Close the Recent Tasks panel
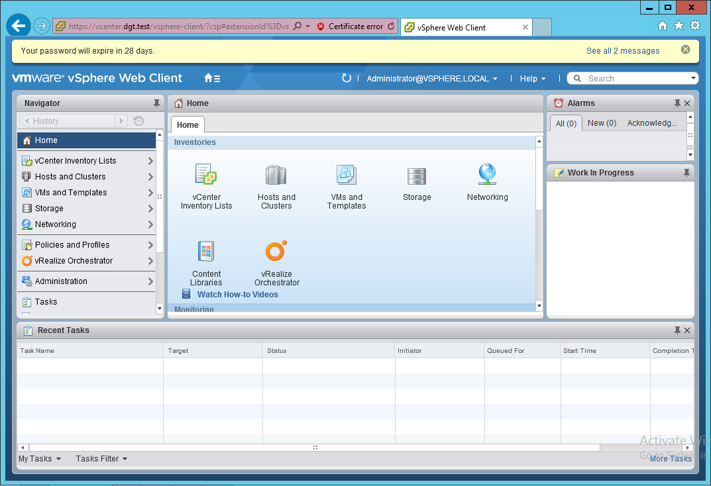This screenshot has width=711, height=486. 687,330
